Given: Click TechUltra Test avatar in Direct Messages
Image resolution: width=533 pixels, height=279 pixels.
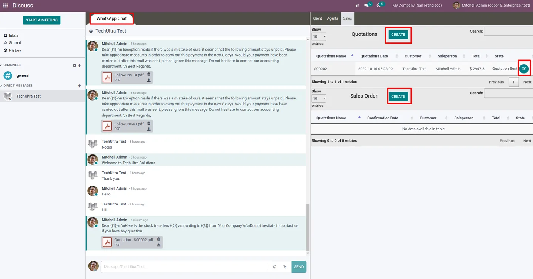Looking at the screenshot, I should click(x=8, y=96).
